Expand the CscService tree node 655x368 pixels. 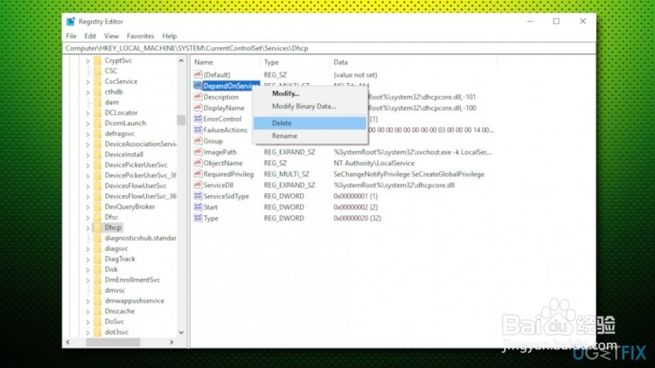tap(88, 82)
